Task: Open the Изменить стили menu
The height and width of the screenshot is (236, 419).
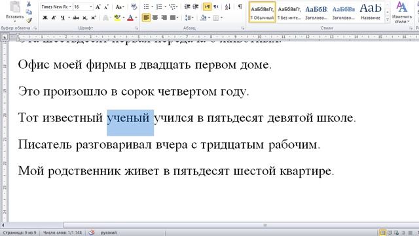Action: 401,12
